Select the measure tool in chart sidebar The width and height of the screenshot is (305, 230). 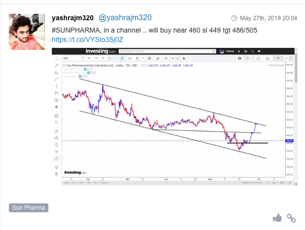pos(56,115)
